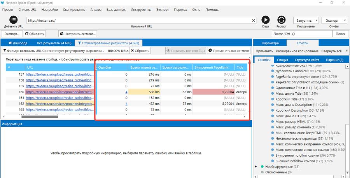The height and width of the screenshot is (178, 350).
Task: Switch to the Дашборд tab
Action: pos(18,43)
